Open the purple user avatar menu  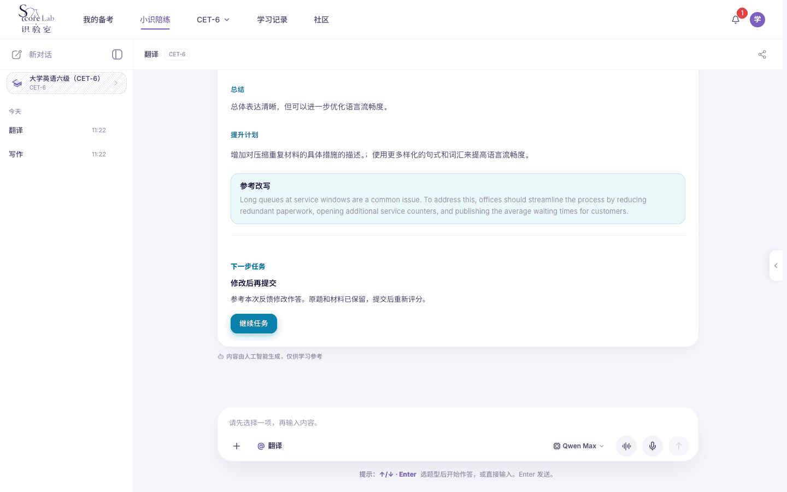[757, 20]
